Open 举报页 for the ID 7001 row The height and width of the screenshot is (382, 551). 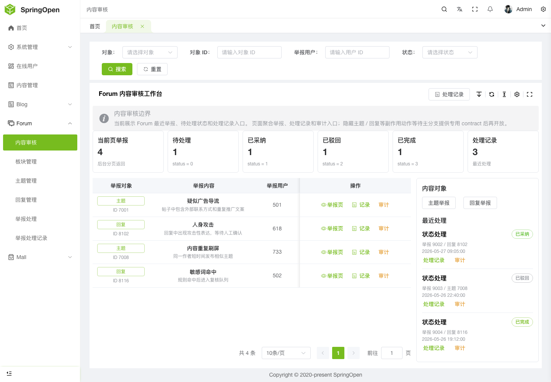332,205
